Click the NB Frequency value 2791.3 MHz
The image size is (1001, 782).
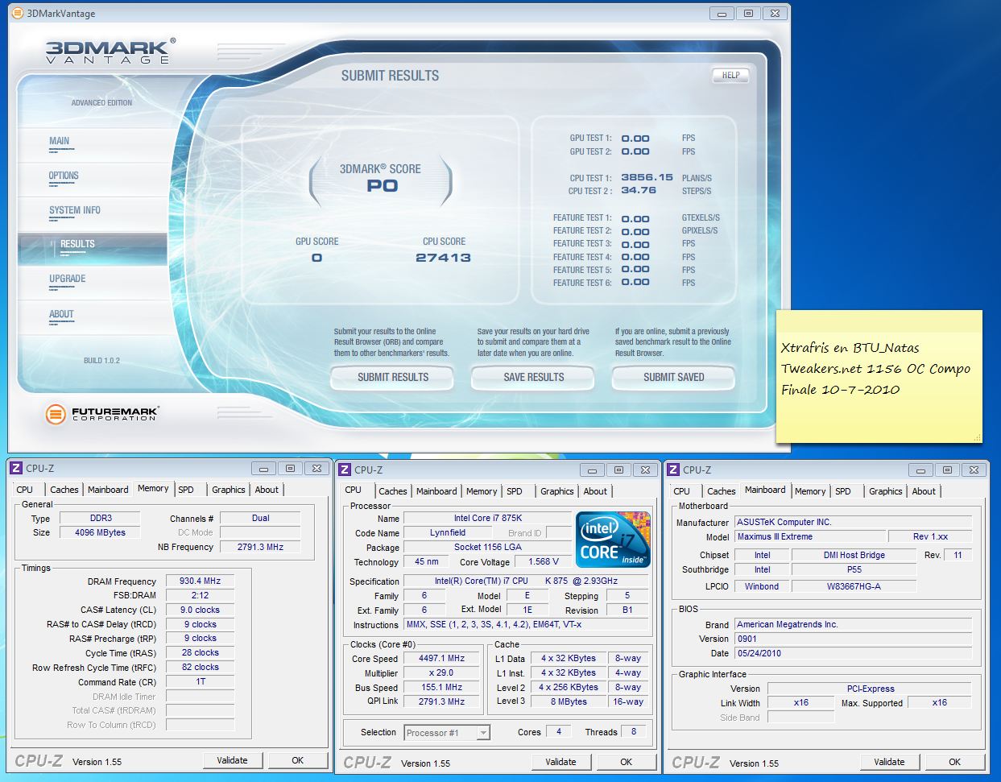(x=260, y=547)
